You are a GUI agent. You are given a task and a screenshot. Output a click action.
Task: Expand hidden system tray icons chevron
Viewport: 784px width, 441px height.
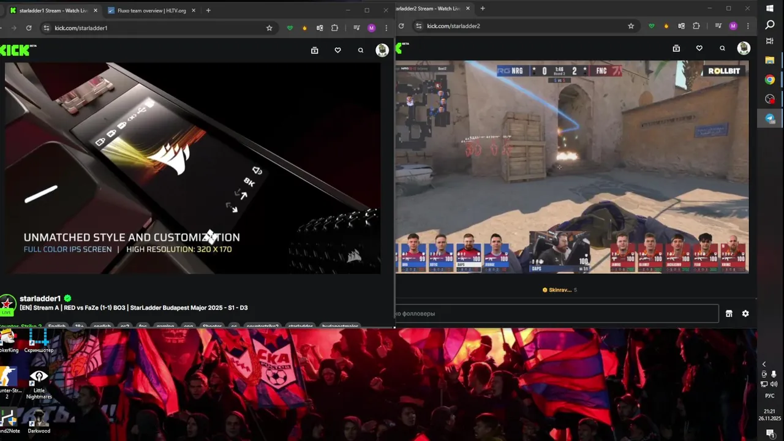764,364
